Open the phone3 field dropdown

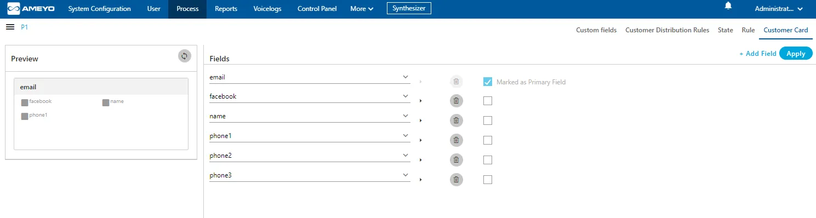pyautogui.click(x=310, y=175)
